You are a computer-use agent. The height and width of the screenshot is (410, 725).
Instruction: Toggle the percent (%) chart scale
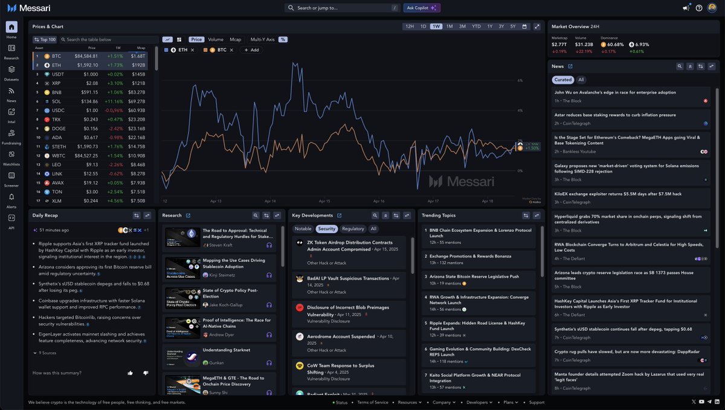pos(283,39)
